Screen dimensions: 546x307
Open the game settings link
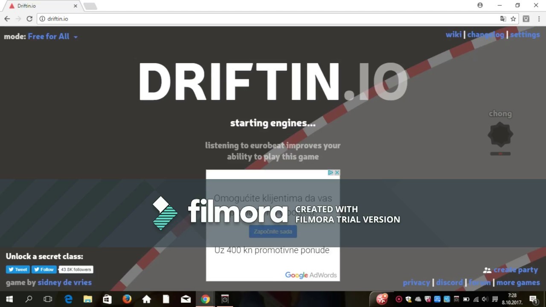[x=525, y=35]
